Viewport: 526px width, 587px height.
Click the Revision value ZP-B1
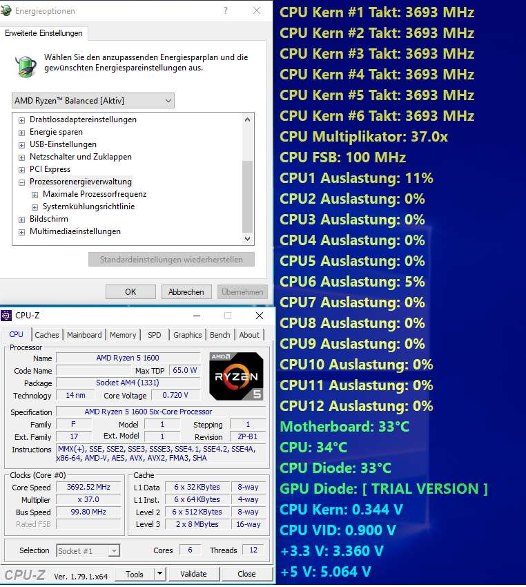[248, 436]
